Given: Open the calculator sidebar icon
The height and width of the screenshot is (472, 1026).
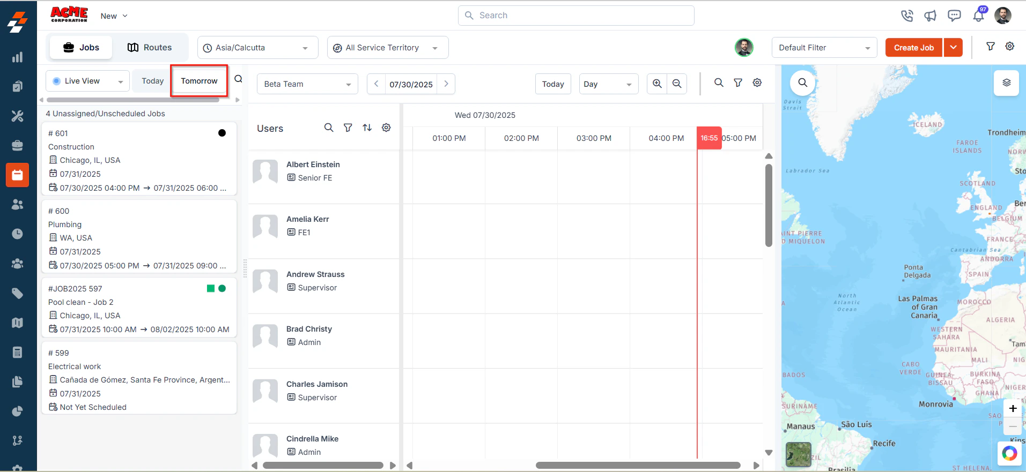Looking at the screenshot, I should coord(18,352).
